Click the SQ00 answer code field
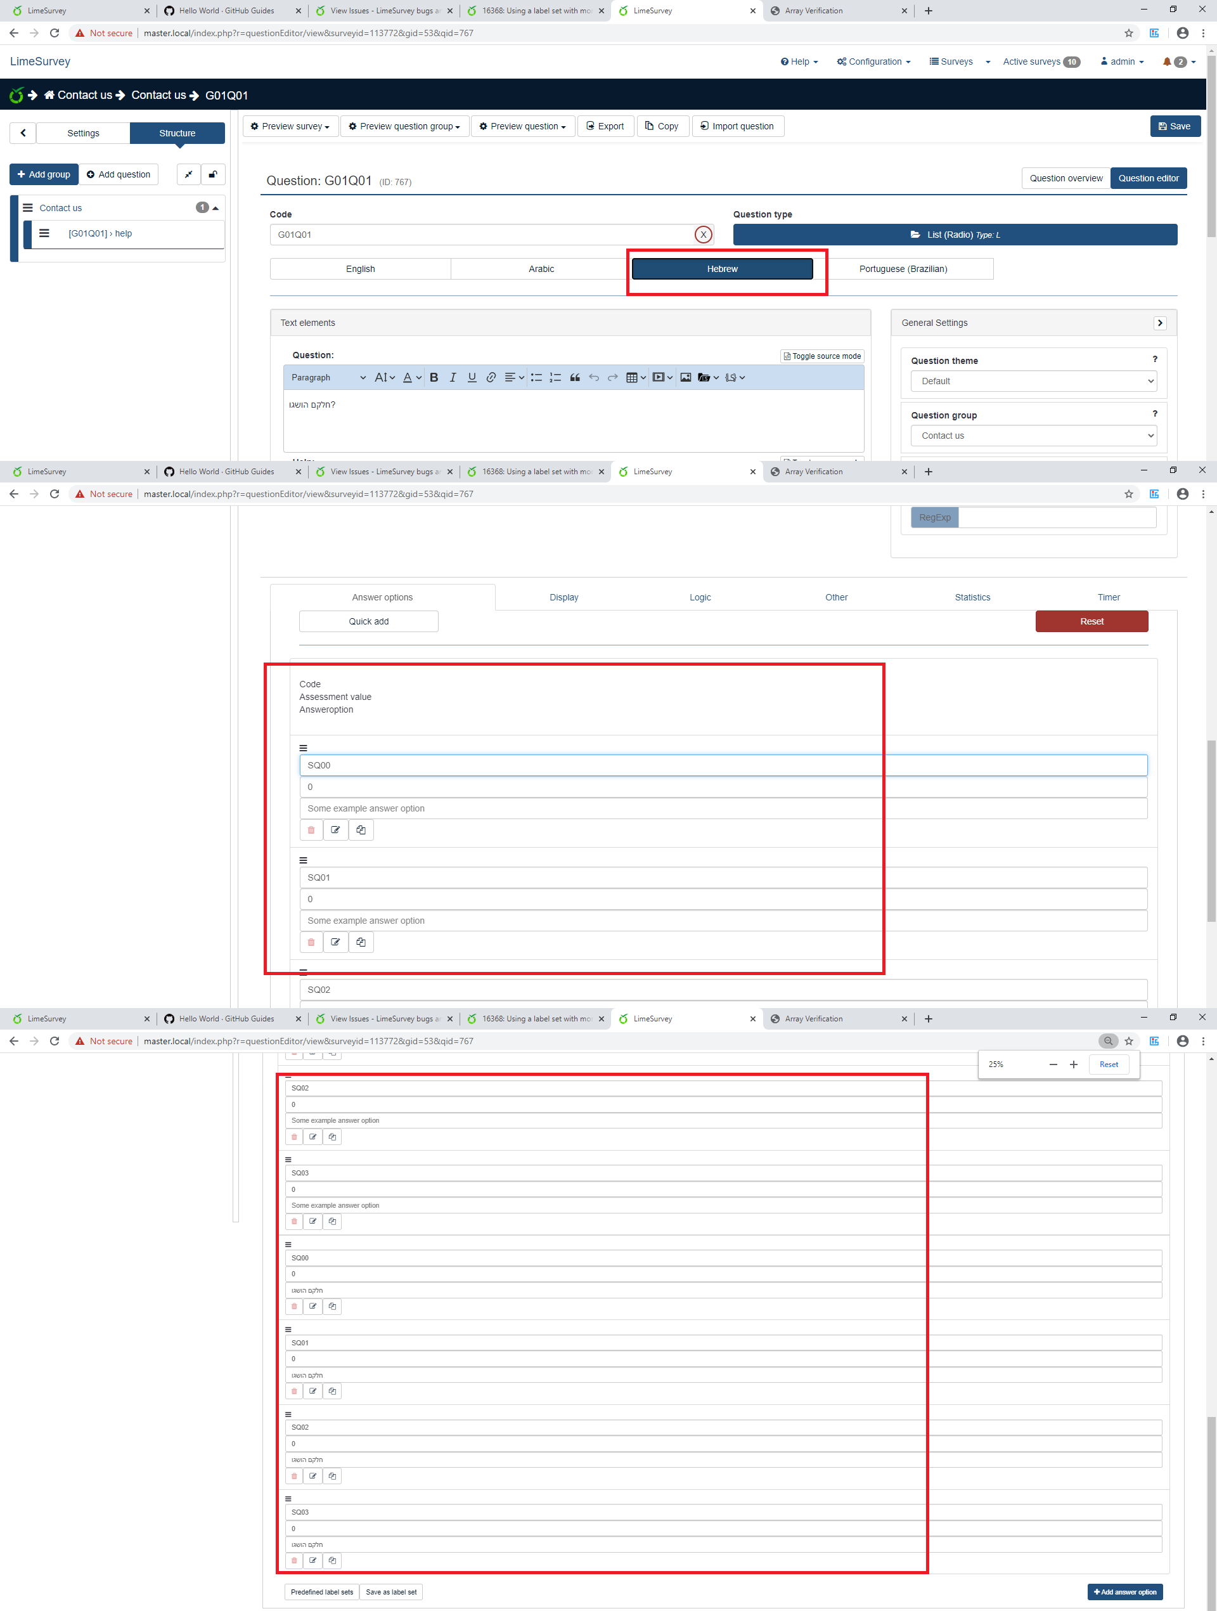The height and width of the screenshot is (1611, 1217). (x=723, y=765)
